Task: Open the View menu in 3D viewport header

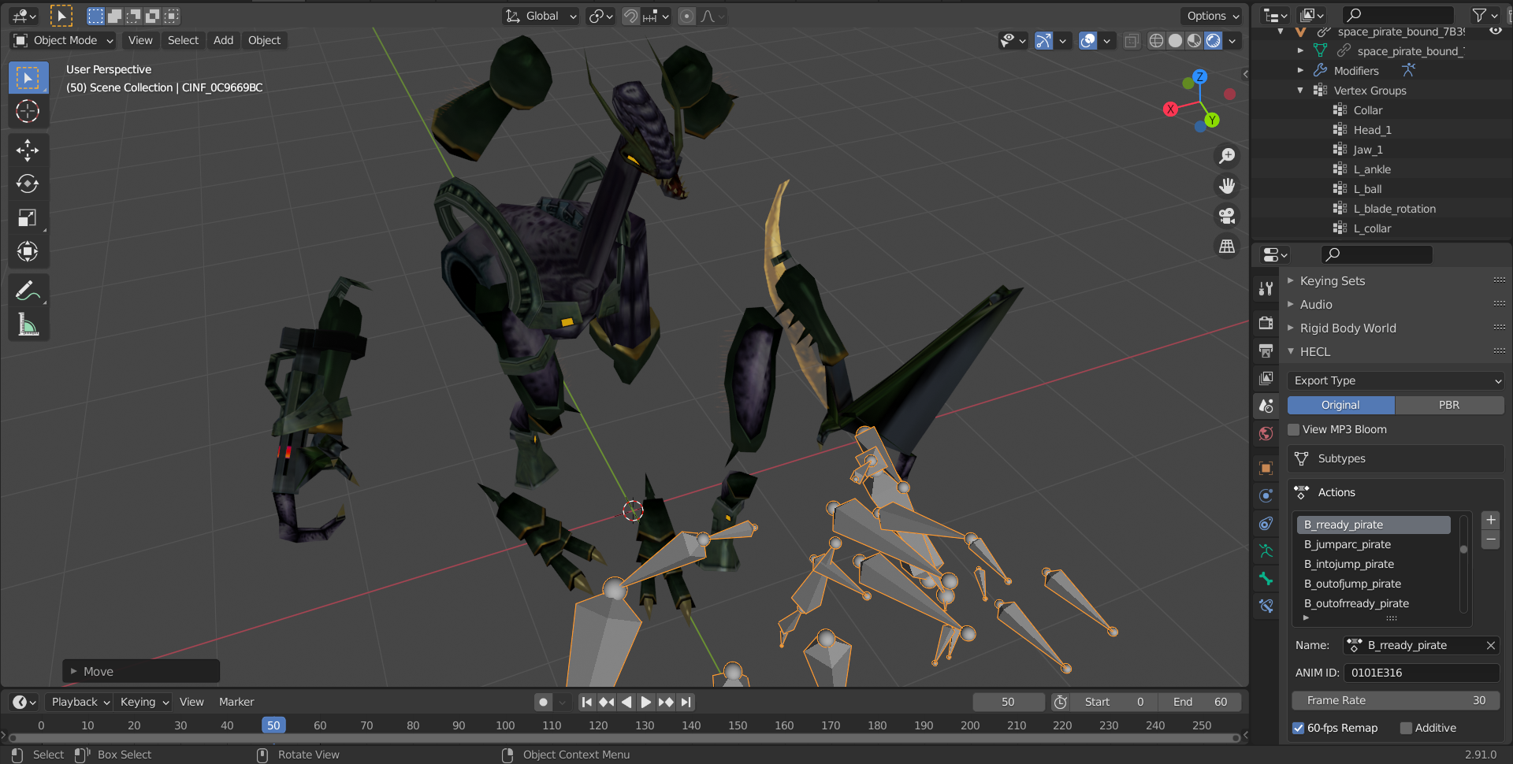Action: click(x=140, y=40)
